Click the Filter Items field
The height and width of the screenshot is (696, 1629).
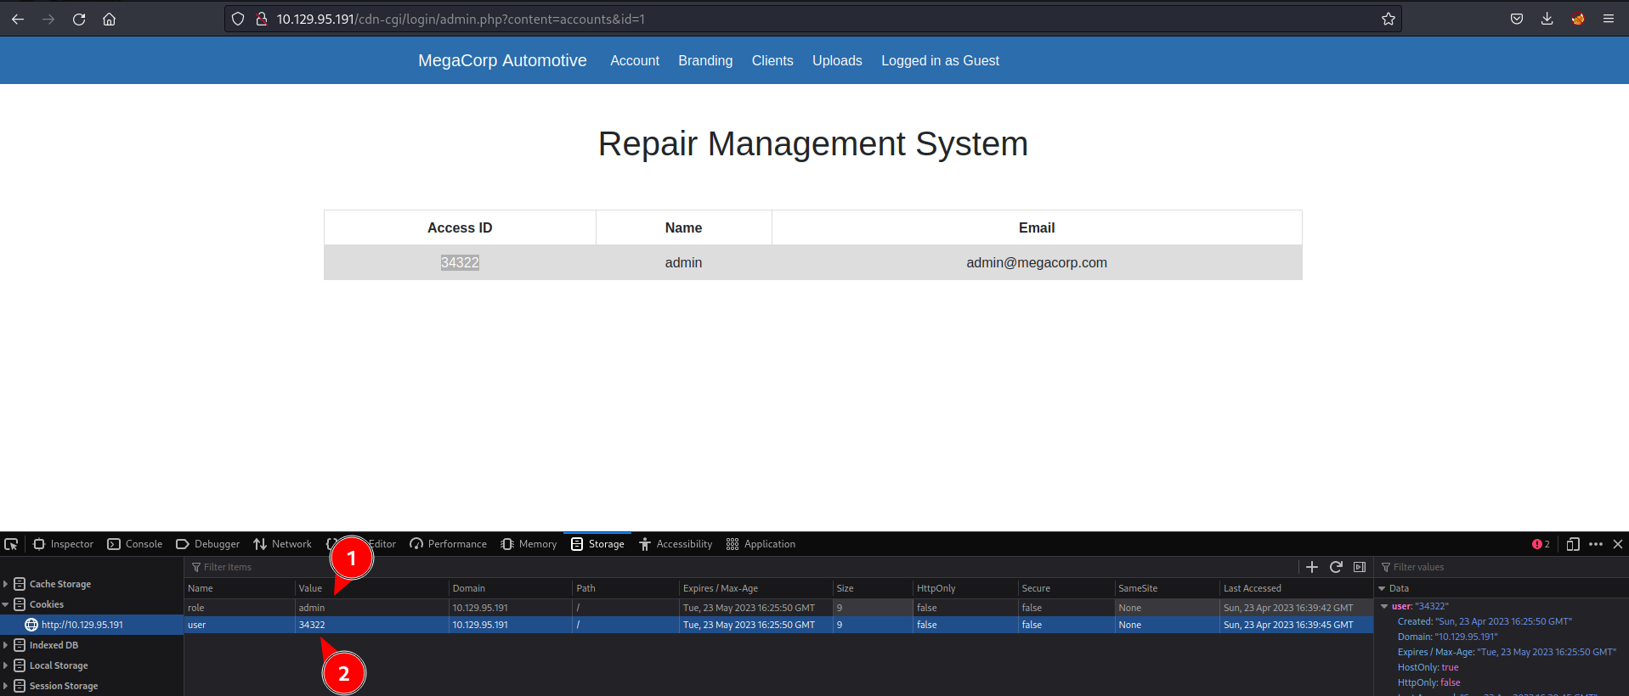pyautogui.click(x=739, y=567)
